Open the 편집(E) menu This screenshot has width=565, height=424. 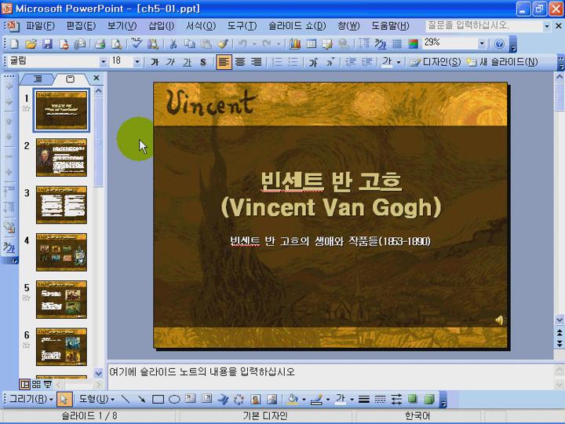[81, 26]
